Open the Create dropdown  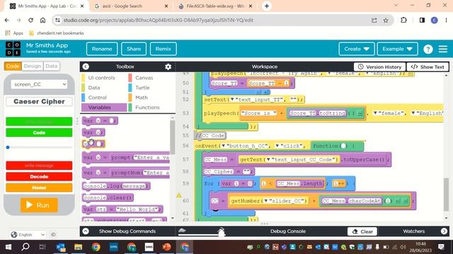pyautogui.click(x=357, y=49)
